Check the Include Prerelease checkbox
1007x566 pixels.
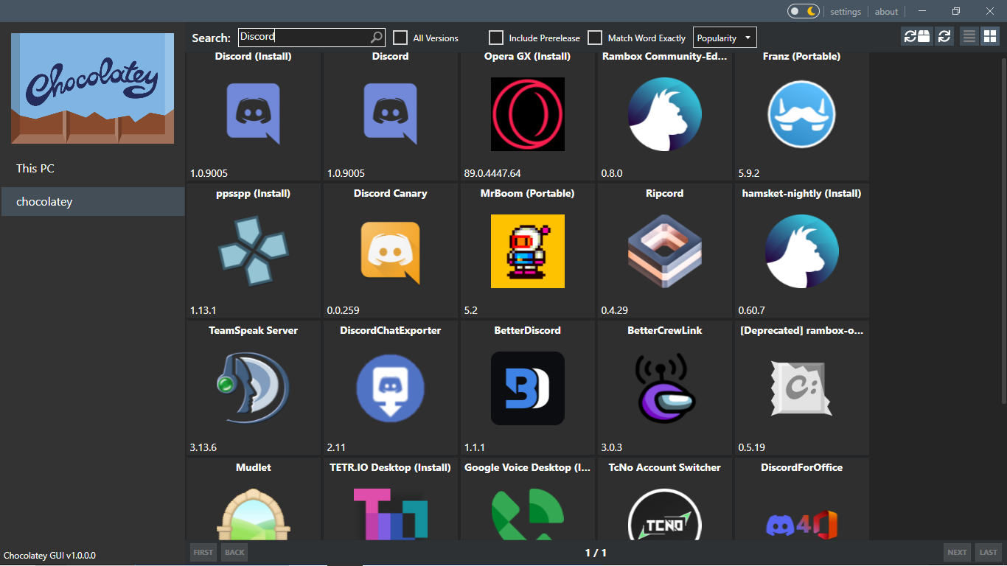coord(496,38)
